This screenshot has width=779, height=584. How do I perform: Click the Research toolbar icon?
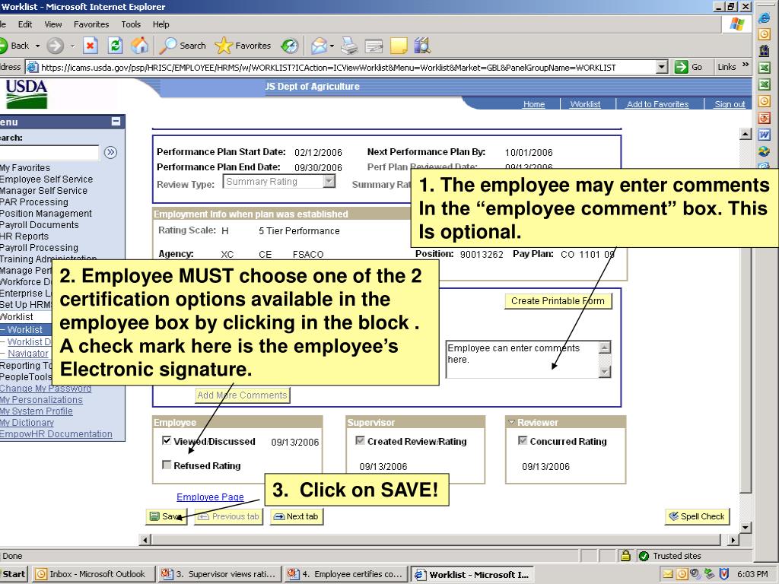coord(422,46)
